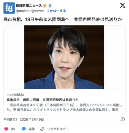Open the 毎日新聞ニュース account name
This screenshot has height=133, width=129.
[29, 5]
